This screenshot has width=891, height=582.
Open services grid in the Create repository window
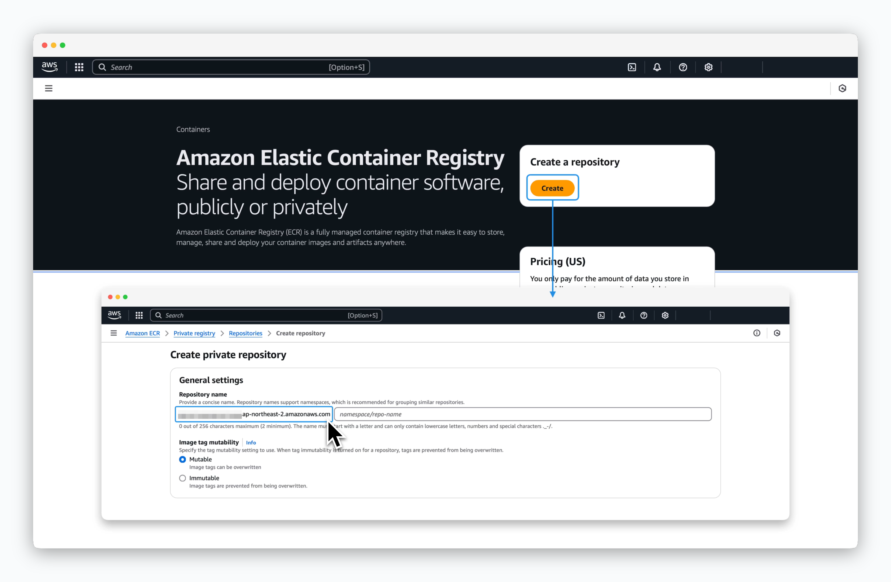tap(139, 315)
